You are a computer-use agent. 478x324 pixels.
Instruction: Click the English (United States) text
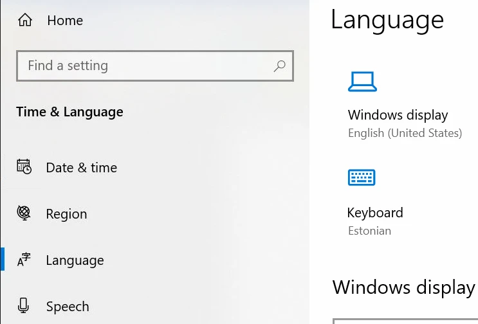(405, 133)
